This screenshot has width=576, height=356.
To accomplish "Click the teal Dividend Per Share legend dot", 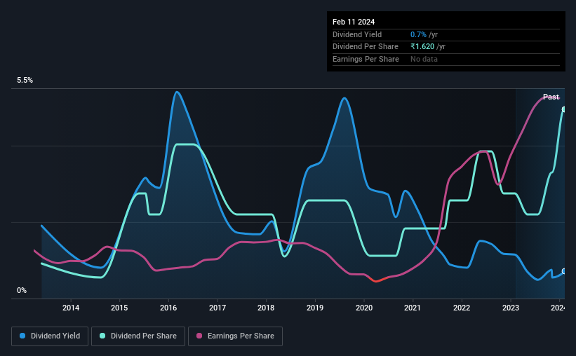I will tap(102, 336).
